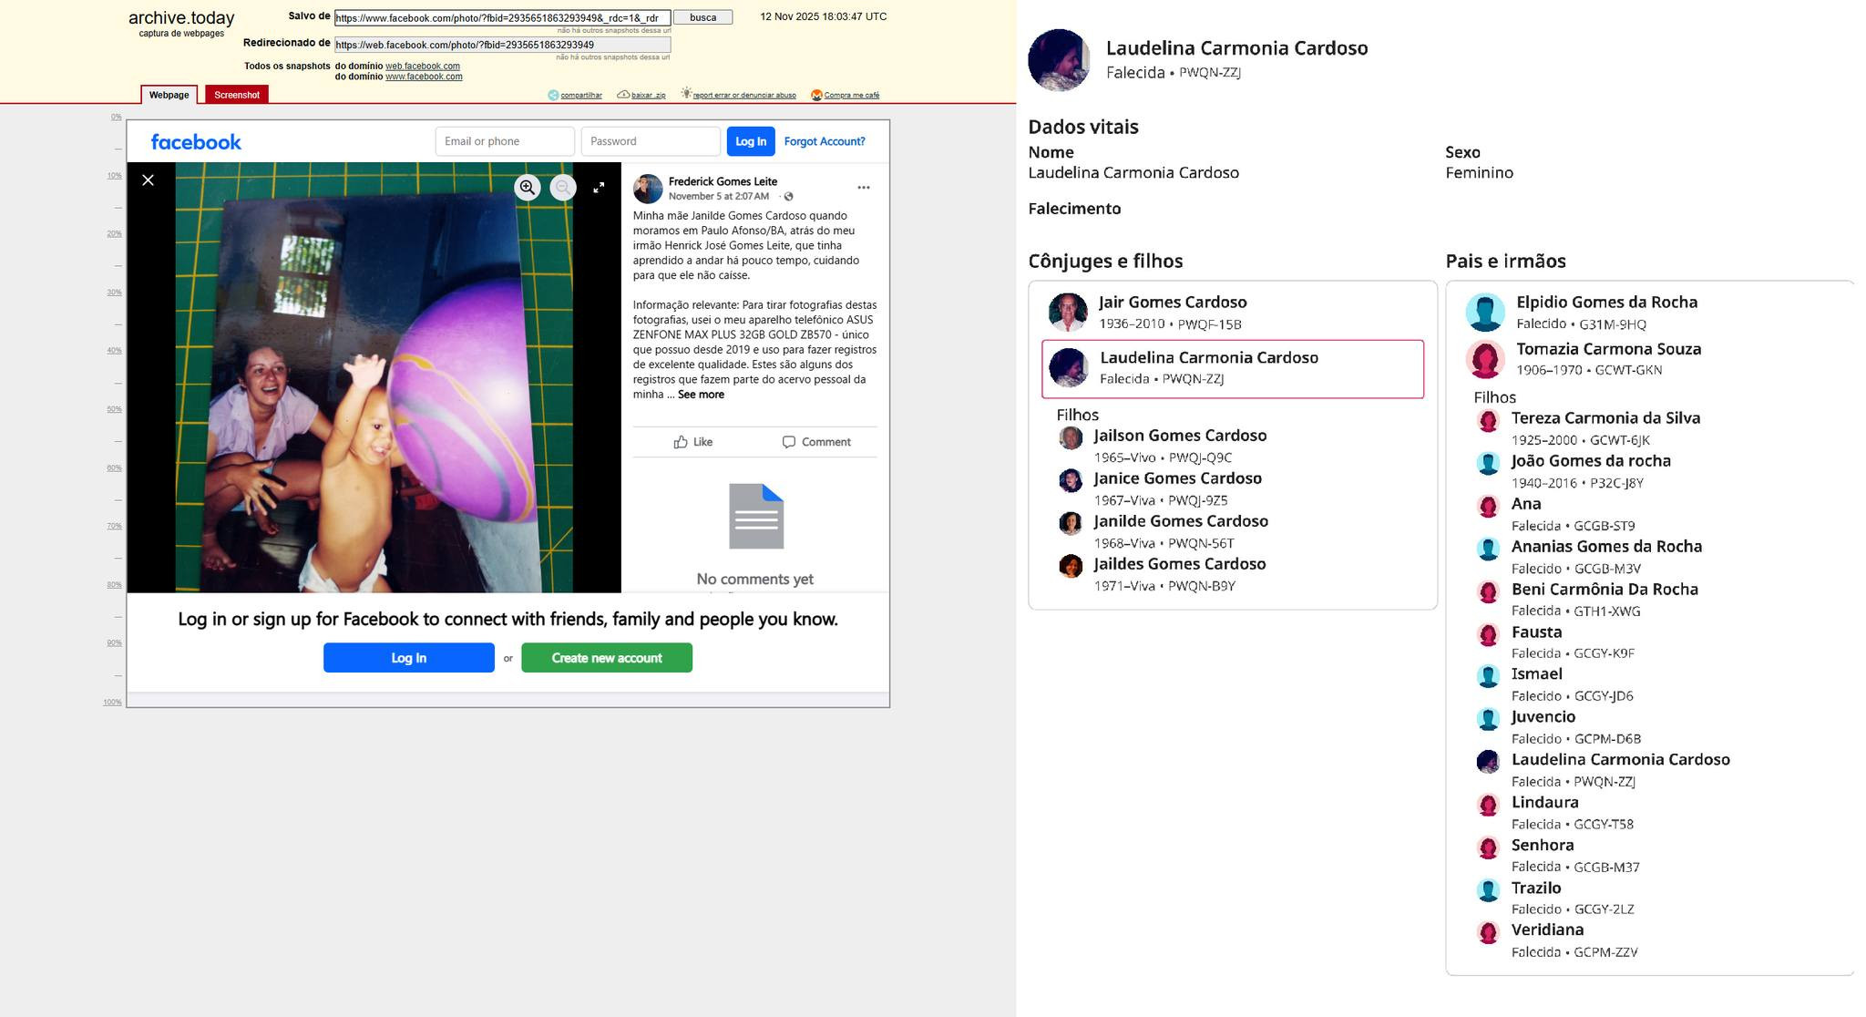
Task: Enter fullscreen photo view
Action: (x=599, y=188)
